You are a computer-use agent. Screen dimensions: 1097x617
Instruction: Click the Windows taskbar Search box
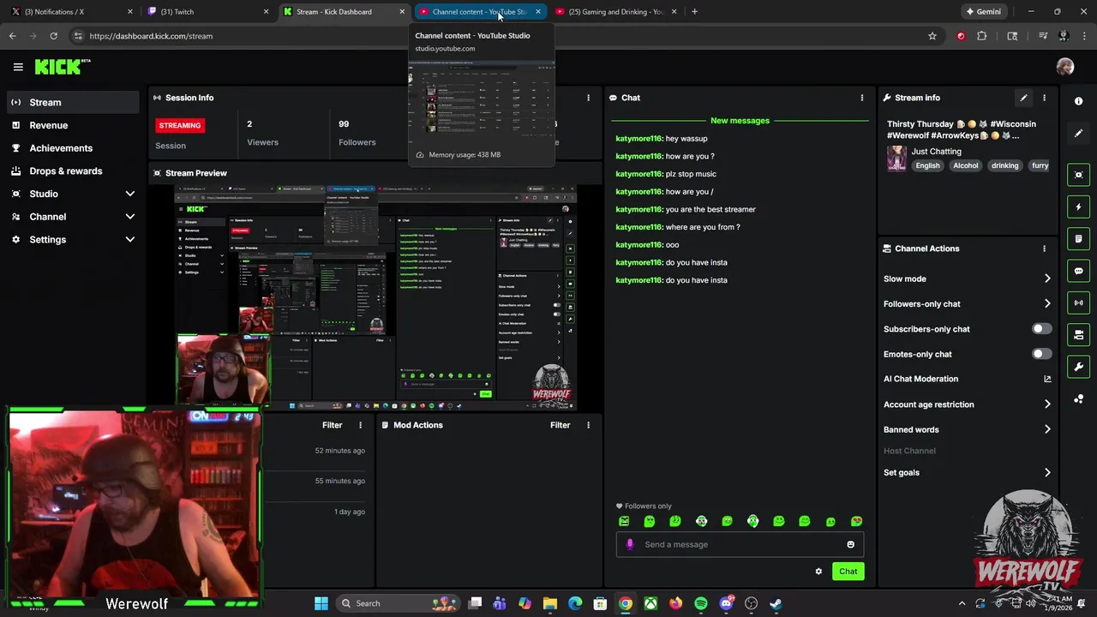(398, 603)
